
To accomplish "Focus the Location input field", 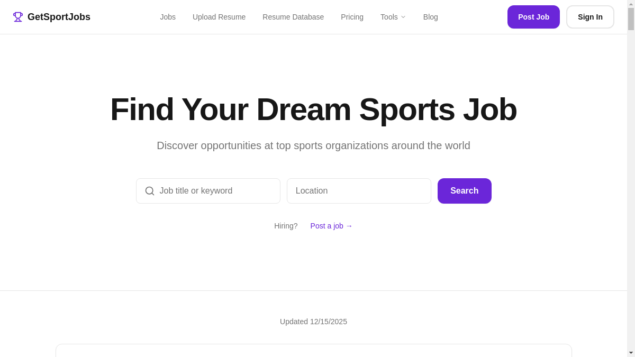I will click(359, 191).
